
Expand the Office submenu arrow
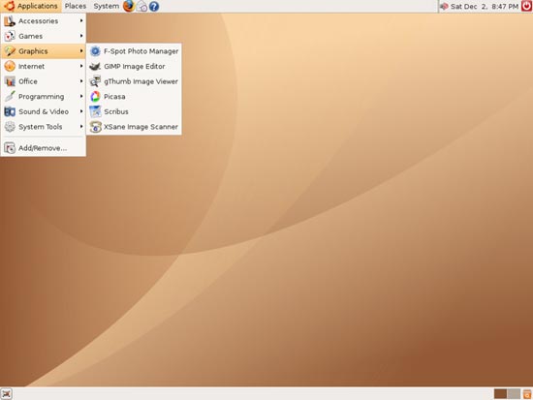[x=81, y=81]
